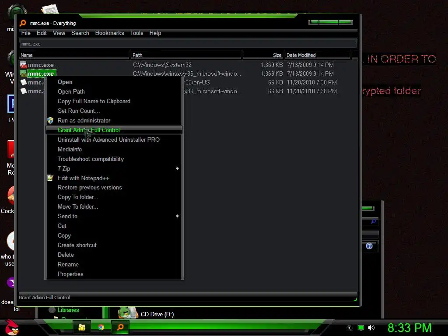Select Delete in context menu
Image resolution: width=448 pixels, height=336 pixels.
[x=114, y=255]
